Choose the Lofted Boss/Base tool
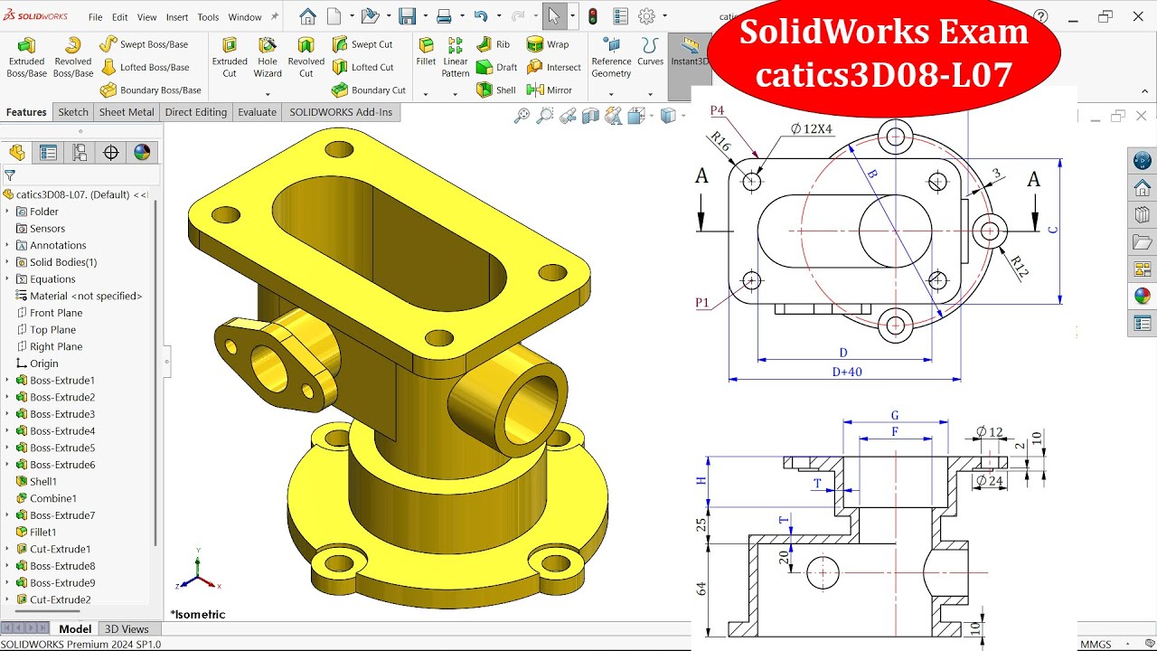Screen dimensions: 1157x651 [145, 67]
